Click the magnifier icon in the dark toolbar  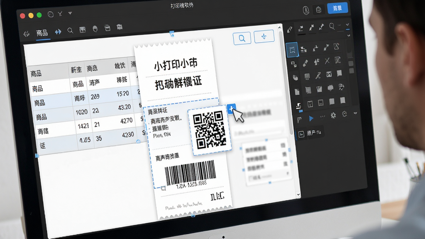(x=70, y=31)
